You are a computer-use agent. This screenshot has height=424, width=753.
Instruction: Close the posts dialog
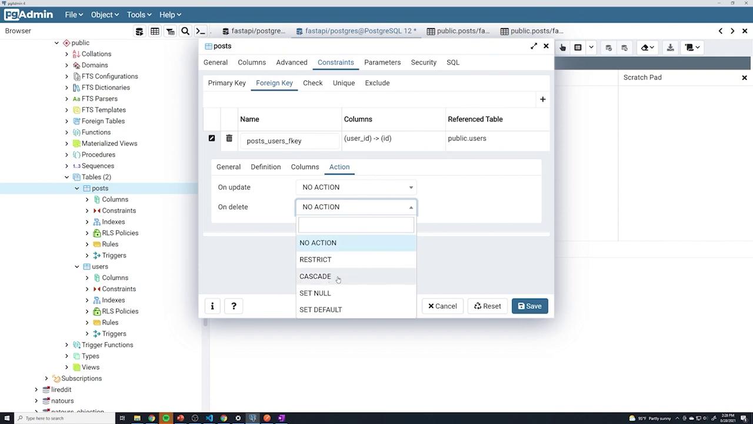[x=546, y=46]
